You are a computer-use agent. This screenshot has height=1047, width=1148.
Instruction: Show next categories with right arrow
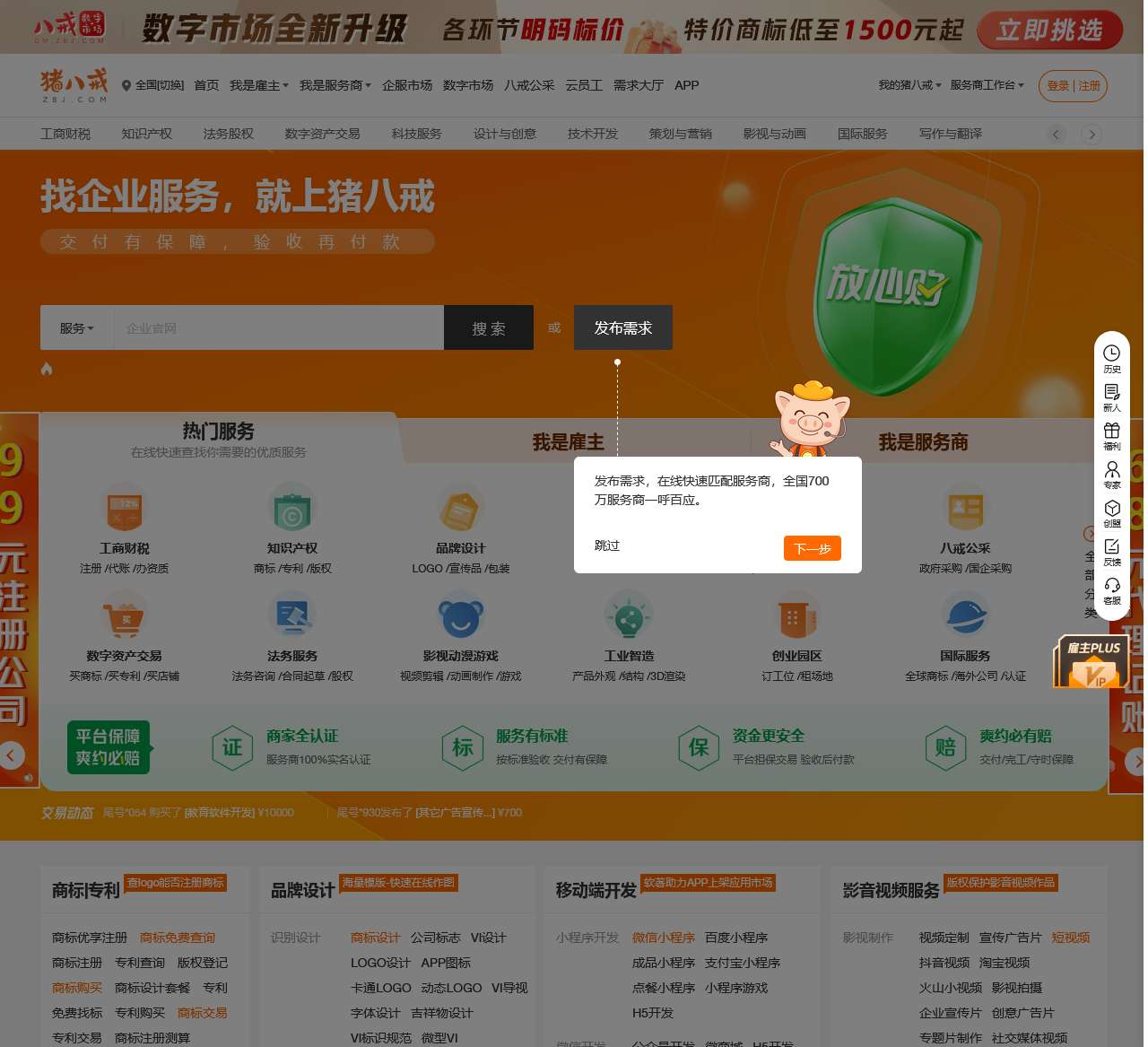click(1091, 135)
